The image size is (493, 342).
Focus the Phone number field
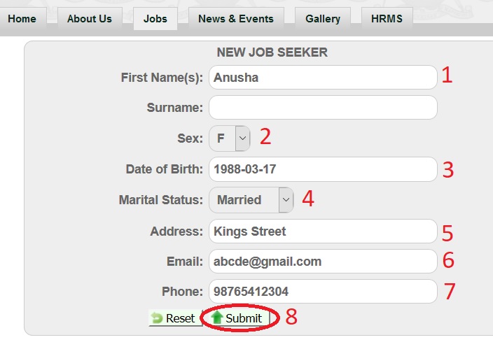coord(322,292)
